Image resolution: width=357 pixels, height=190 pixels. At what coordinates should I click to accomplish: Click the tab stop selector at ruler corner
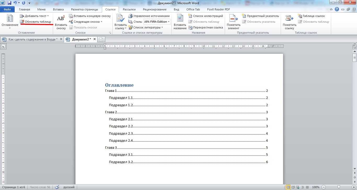coord(3,46)
